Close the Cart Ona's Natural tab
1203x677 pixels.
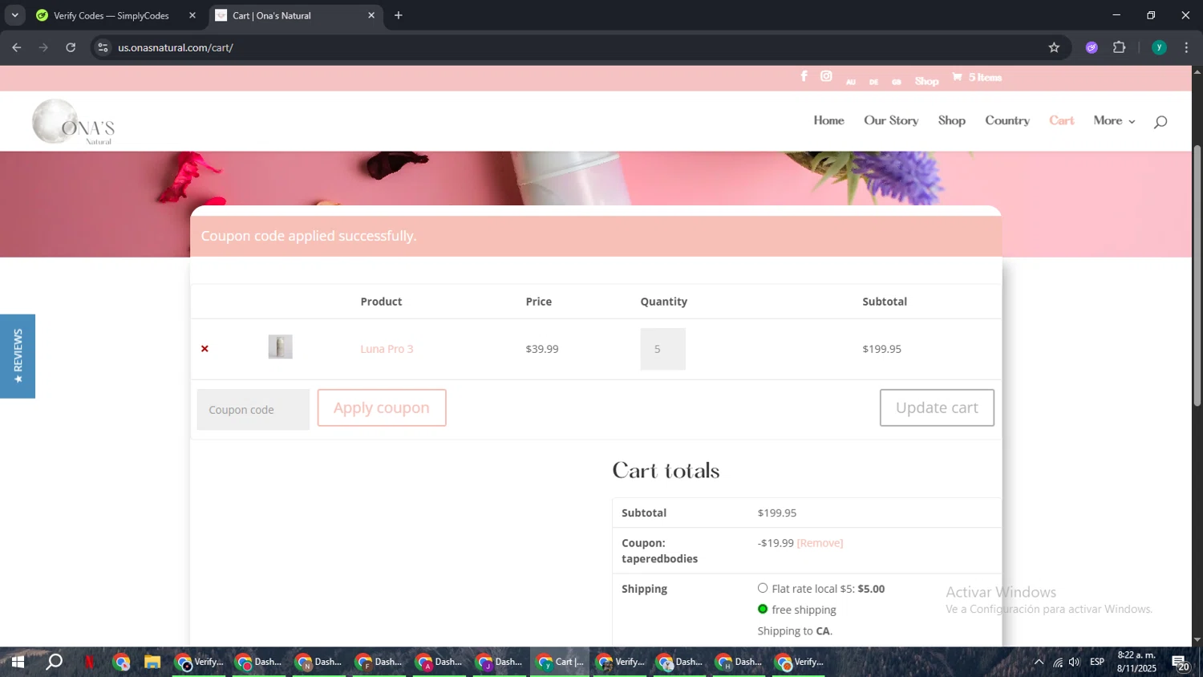tap(371, 15)
